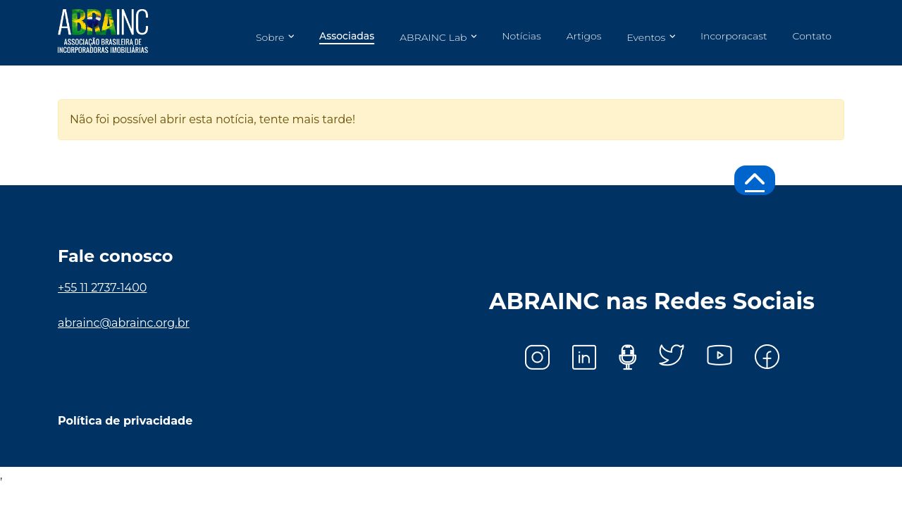
Task: Open the Incorporacast menu item
Action: [734, 37]
